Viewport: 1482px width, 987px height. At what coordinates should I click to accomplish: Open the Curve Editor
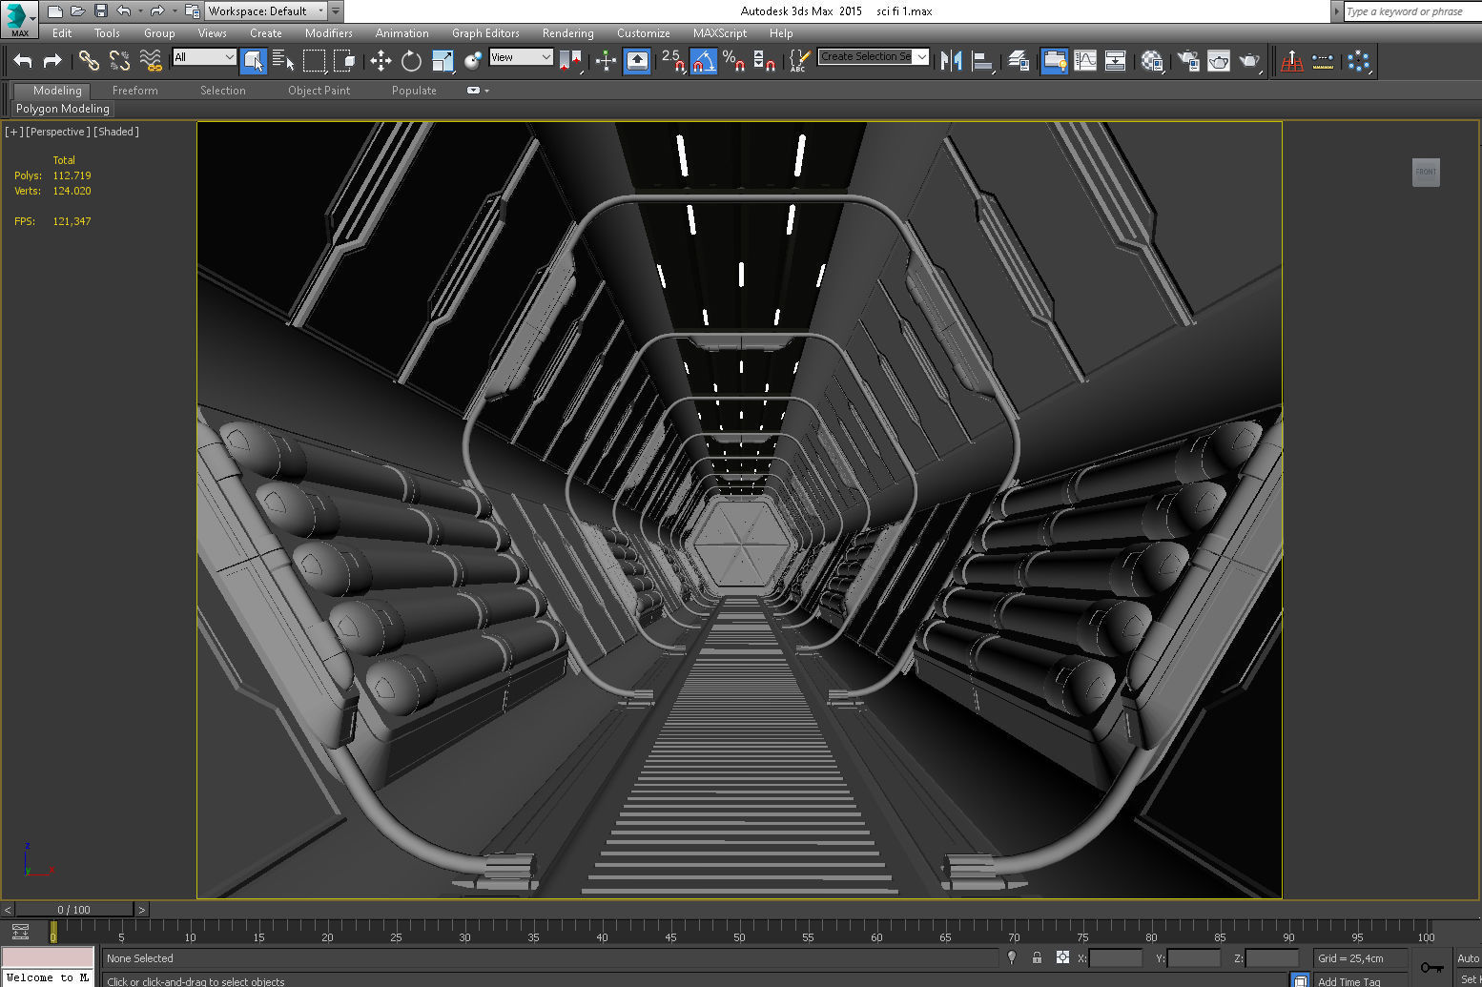coord(1085,61)
